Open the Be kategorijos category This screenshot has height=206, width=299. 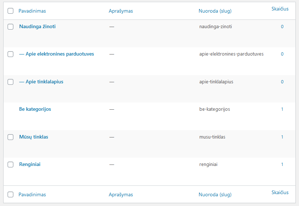(x=35, y=109)
